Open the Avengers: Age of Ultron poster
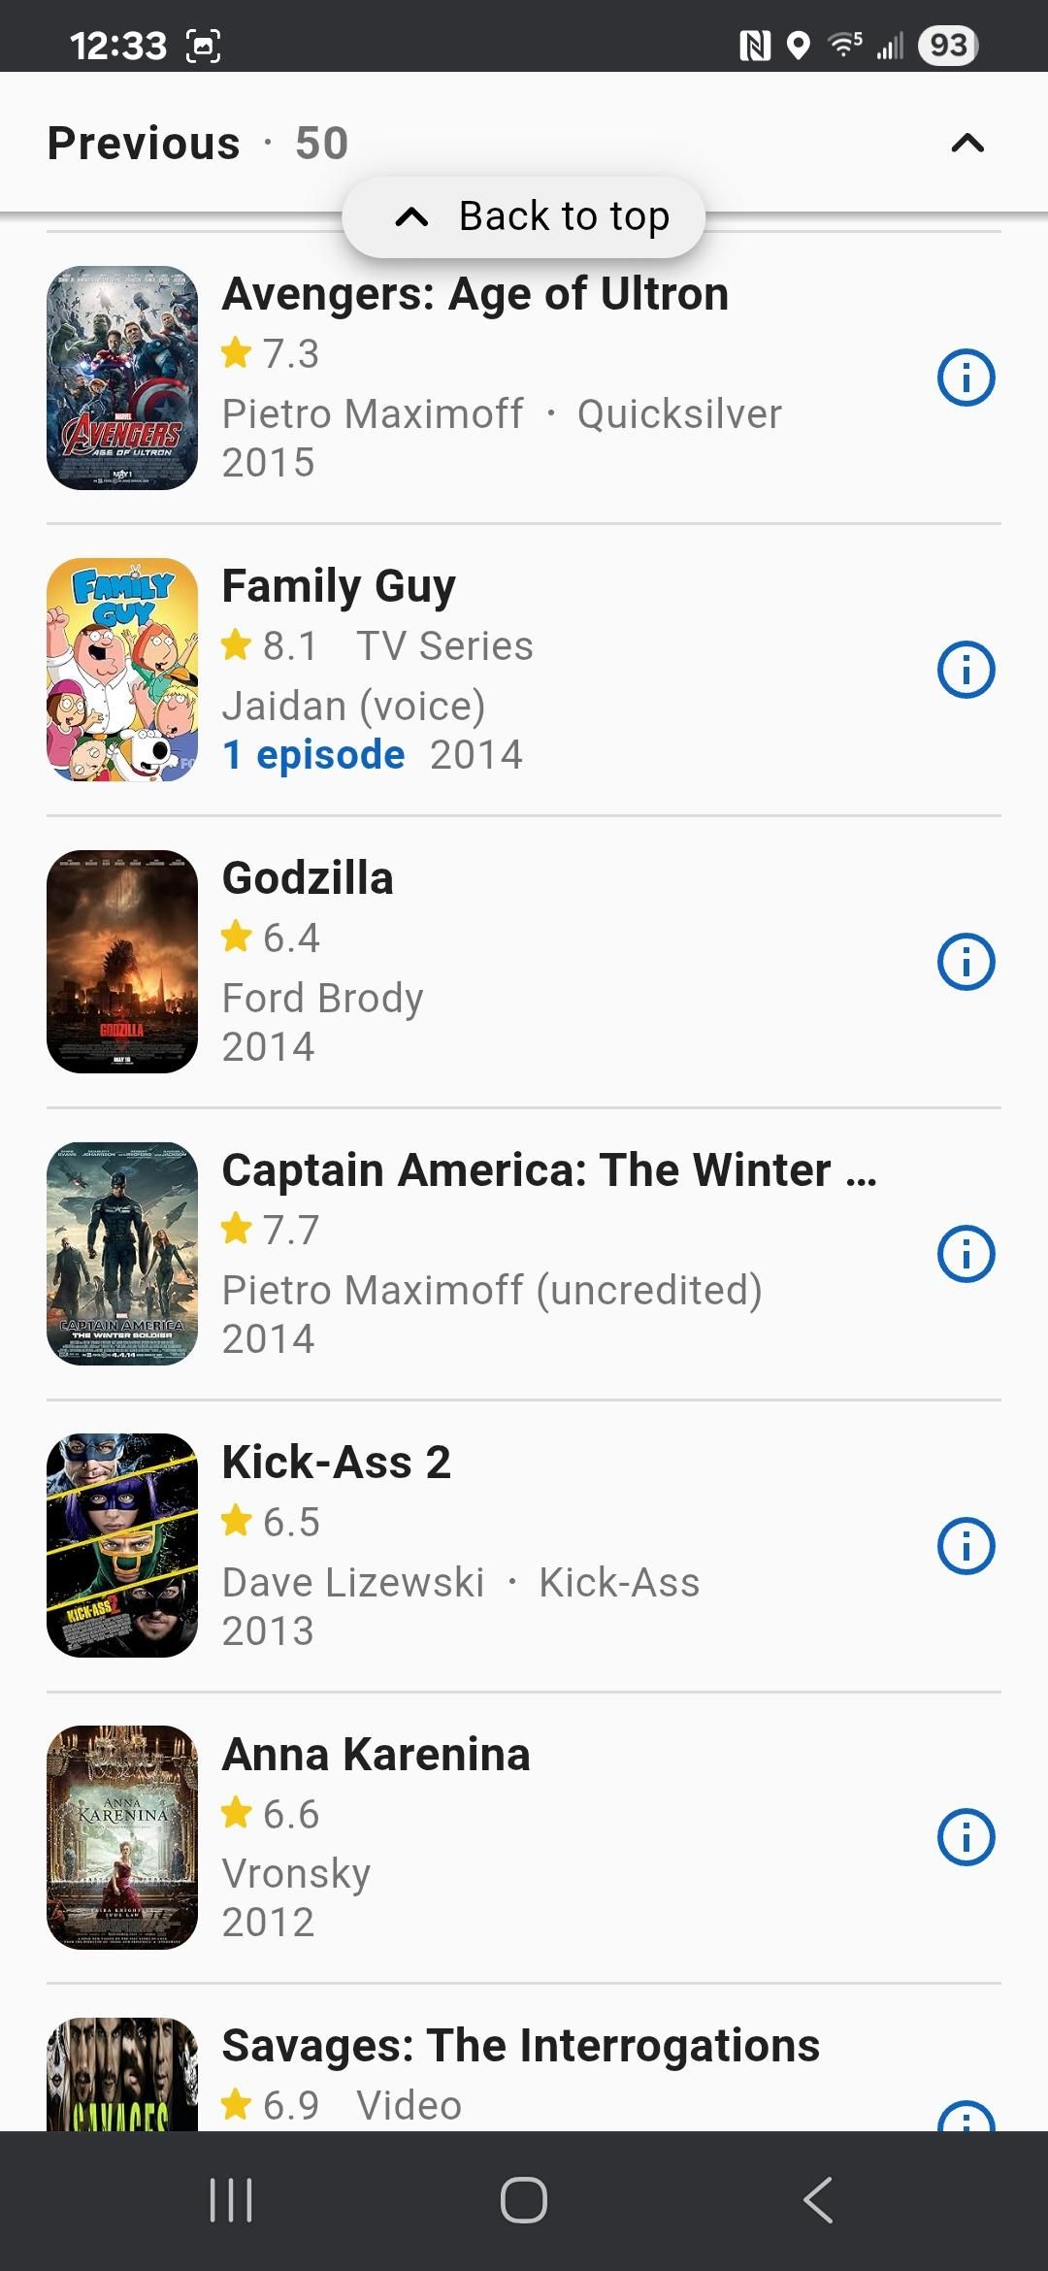The height and width of the screenshot is (2271, 1048). click(x=122, y=378)
